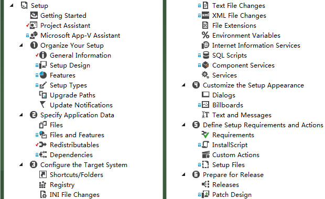Image resolution: width=325 pixels, height=199 pixels.
Task: Click the Features pie chart icon
Action: tap(43, 75)
